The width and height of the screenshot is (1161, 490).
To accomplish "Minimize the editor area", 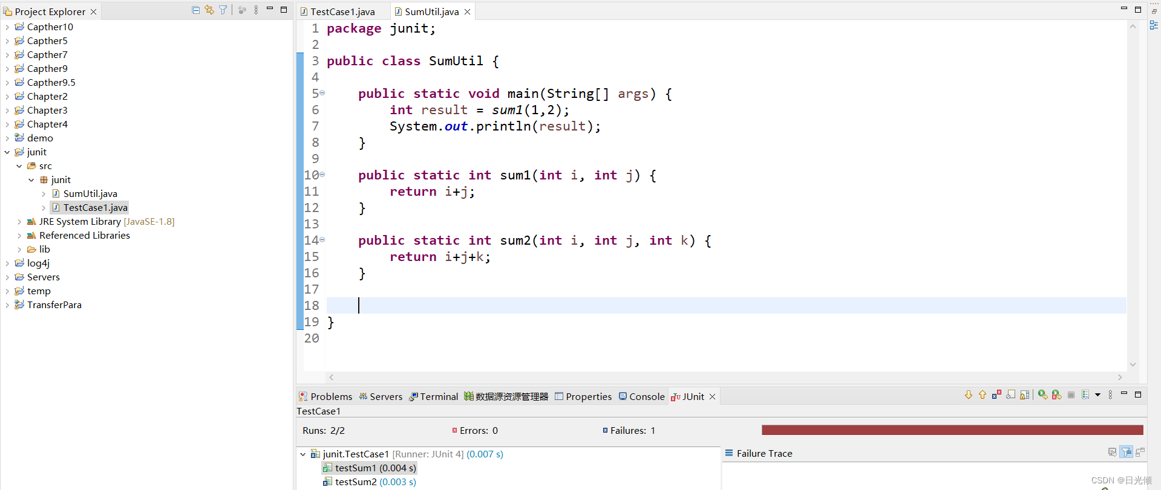I will 1124,9.
